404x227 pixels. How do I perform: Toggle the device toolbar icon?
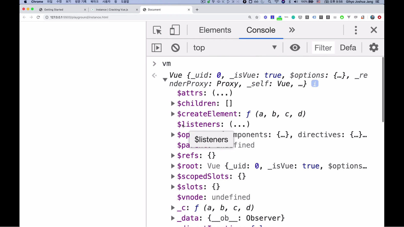(x=175, y=30)
